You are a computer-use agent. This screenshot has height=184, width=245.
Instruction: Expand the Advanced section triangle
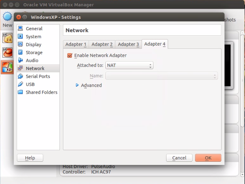coord(77,85)
